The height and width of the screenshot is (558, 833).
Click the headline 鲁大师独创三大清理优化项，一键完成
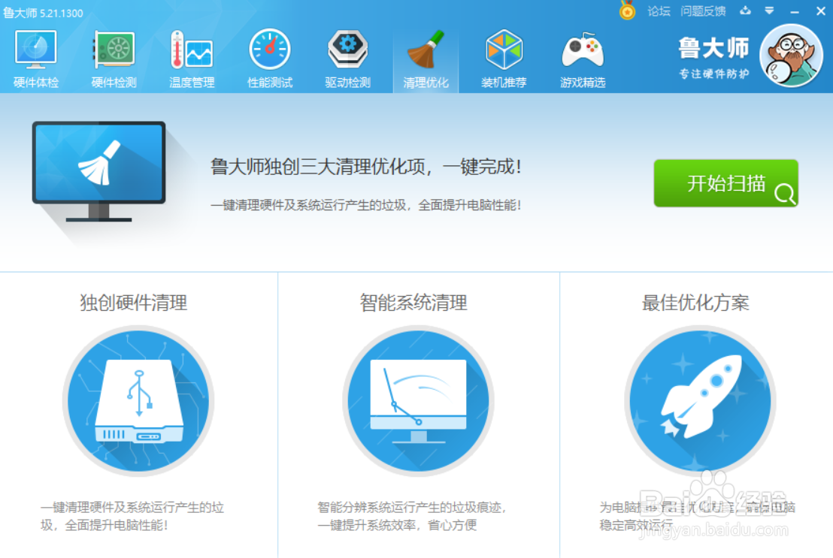[x=366, y=167]
